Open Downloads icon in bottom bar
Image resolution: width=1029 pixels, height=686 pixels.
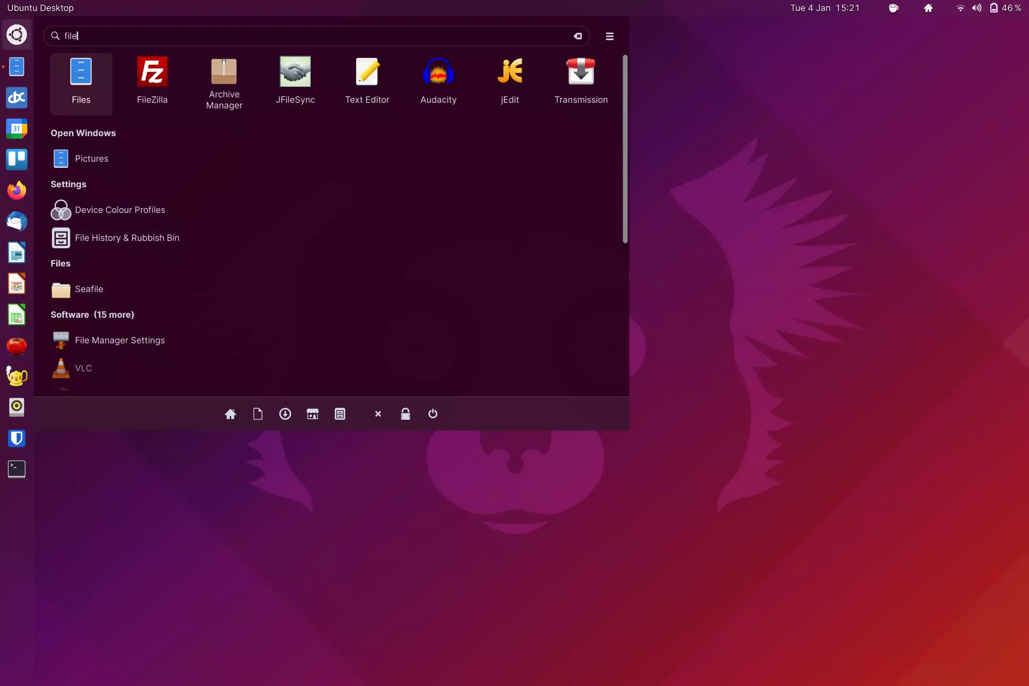coord(285,414)
